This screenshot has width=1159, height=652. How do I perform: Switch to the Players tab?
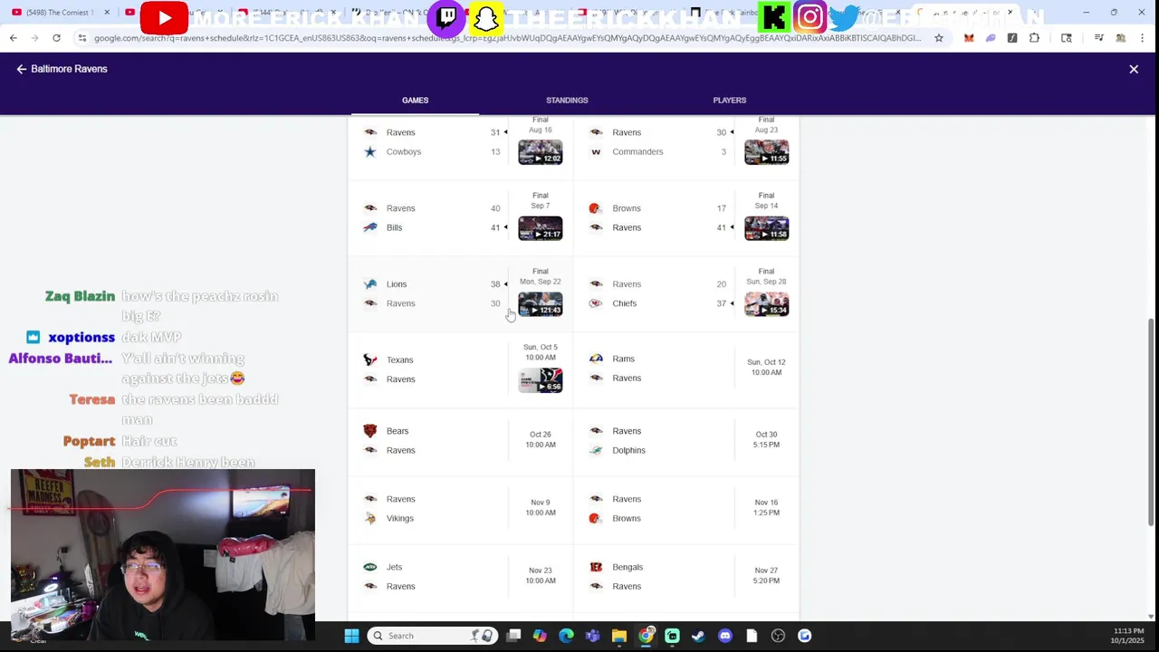pyautogui.click(x=729, y=101)
